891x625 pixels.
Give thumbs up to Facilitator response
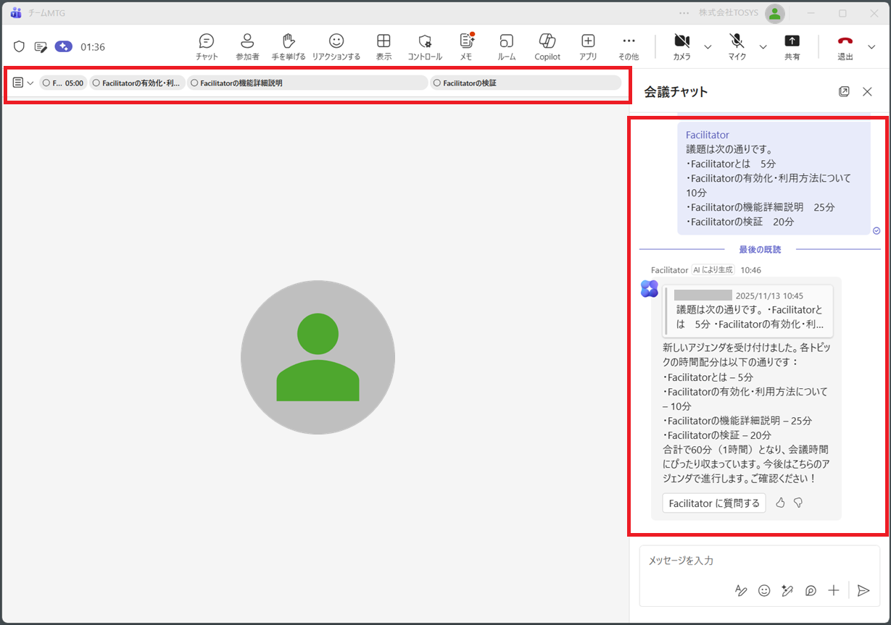780,503
